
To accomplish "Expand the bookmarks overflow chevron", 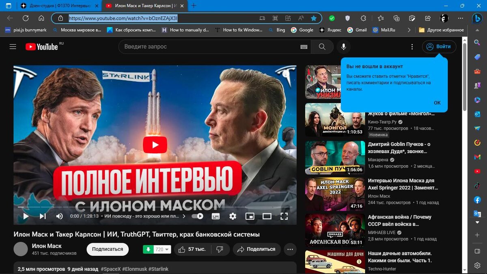I will [409, 30].
